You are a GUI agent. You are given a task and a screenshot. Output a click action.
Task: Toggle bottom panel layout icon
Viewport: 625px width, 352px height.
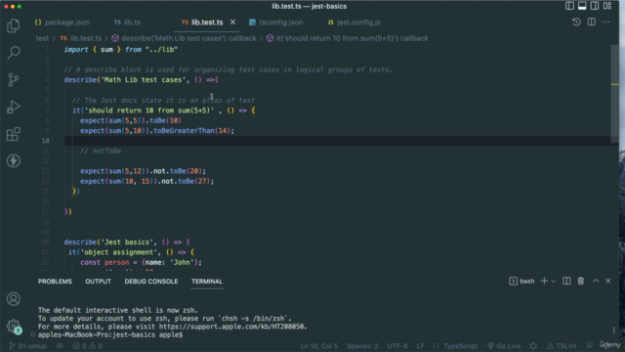(582, 6)
